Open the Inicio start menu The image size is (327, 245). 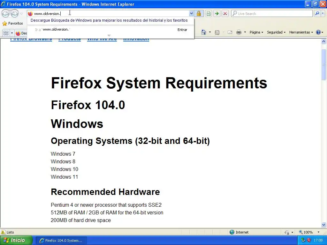point(16,240)
